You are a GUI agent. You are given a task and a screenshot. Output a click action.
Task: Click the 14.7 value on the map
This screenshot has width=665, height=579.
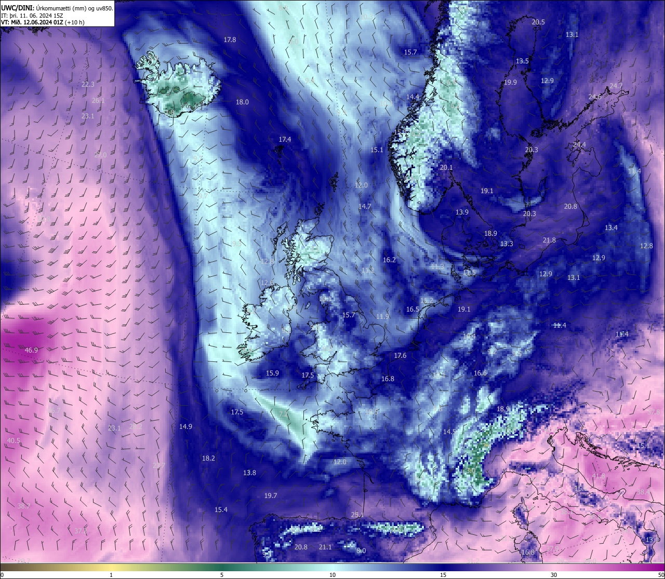[x=365, y=207]
